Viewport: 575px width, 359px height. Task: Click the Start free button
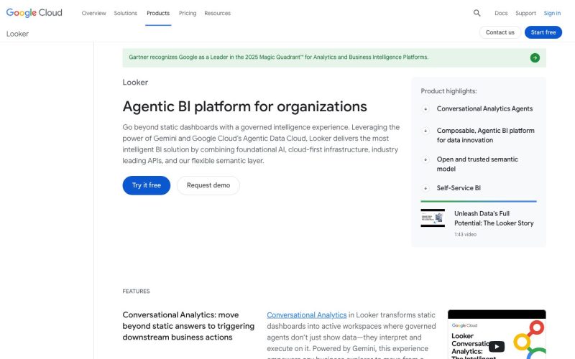tap(543, 32)
